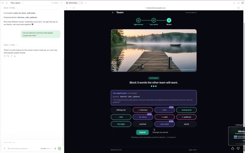Screen dimensions: 245x153
Task: Click the you are team A label
Action: click(191, 12)
